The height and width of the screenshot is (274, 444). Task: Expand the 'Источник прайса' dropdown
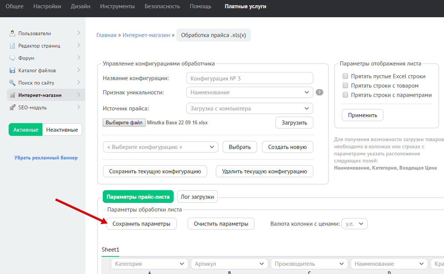249,109
